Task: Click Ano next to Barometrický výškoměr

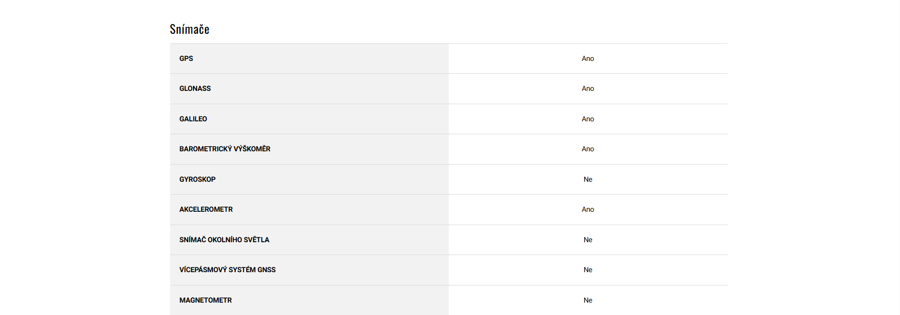Action: point(588,149)
